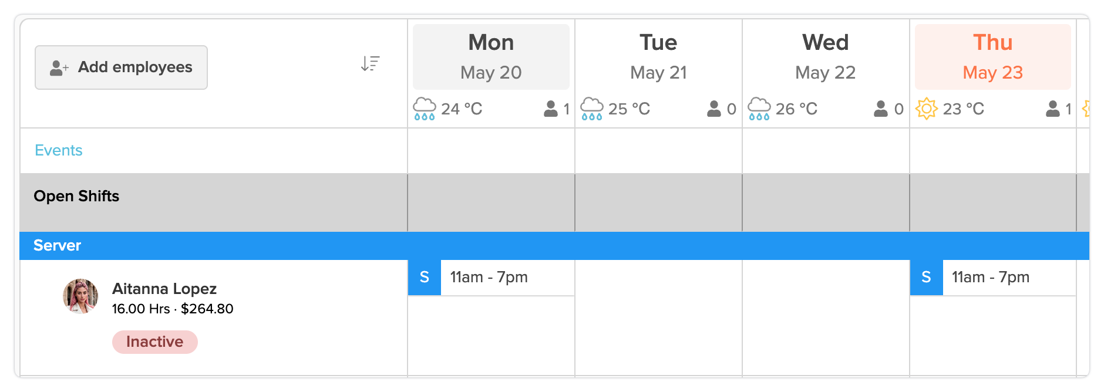
Task: Open the Events link
Action: coord(59,151)
